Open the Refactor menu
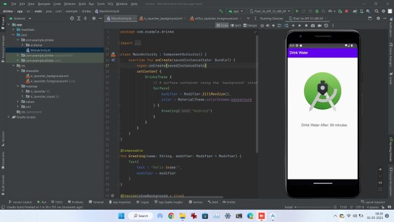394x222 pixels. tap(70, 4)
